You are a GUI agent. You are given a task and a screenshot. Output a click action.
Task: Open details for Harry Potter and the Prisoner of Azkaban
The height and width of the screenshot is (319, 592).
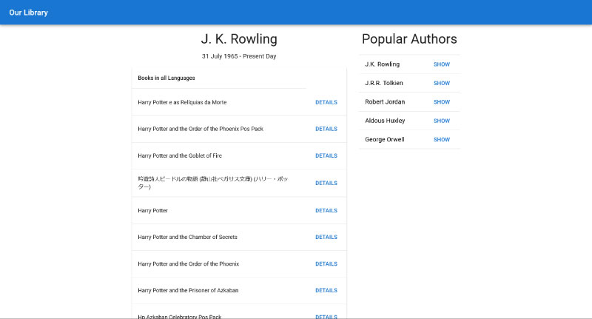(326, 290)
